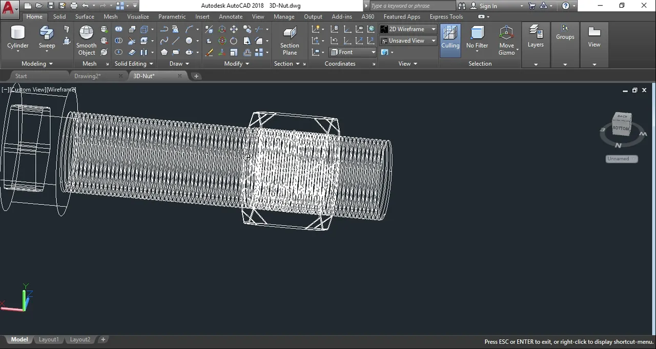Click the Open file folder icon
The height and width of the screenshot is (349, 656).
39,6
